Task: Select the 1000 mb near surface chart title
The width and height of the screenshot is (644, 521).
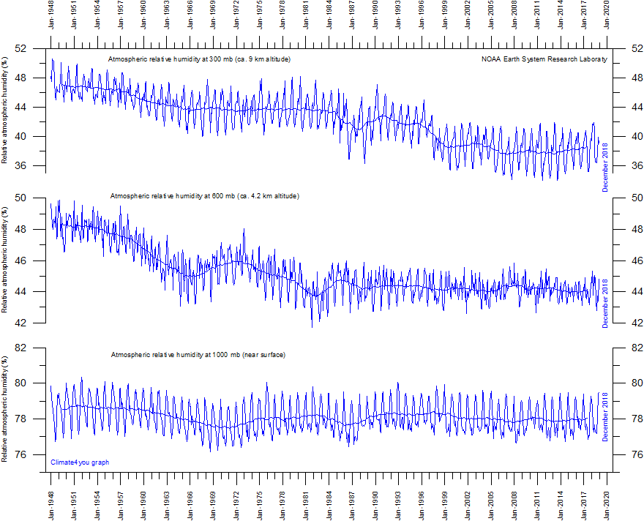Action: point(198,355)
